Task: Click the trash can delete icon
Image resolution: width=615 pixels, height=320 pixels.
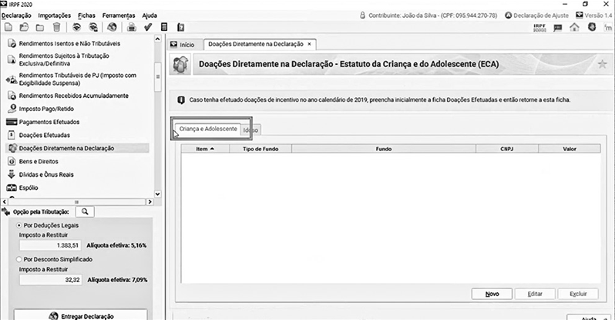Action: click(x=56, y=27)
